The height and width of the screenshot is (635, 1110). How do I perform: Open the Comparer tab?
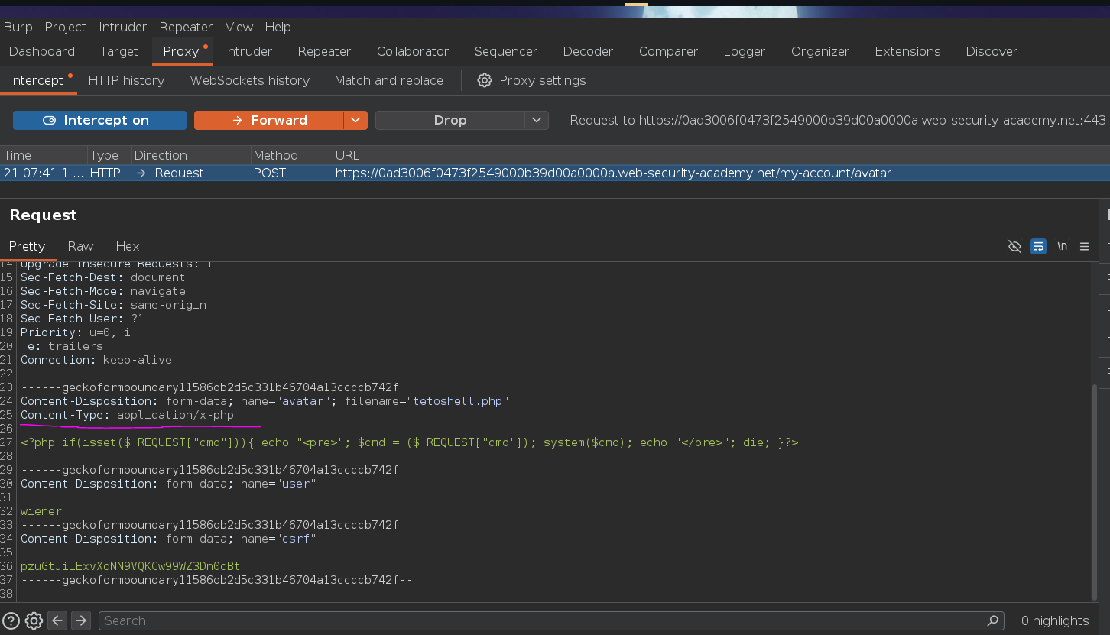click(668, 51)
